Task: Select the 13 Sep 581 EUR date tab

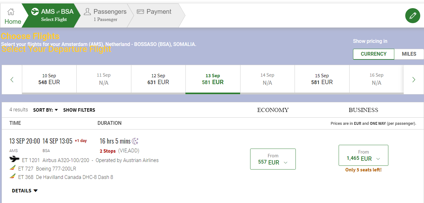Action: click(213, 79)
